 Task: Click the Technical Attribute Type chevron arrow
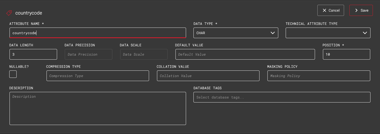pyautogui.click(x=365, y=33)
